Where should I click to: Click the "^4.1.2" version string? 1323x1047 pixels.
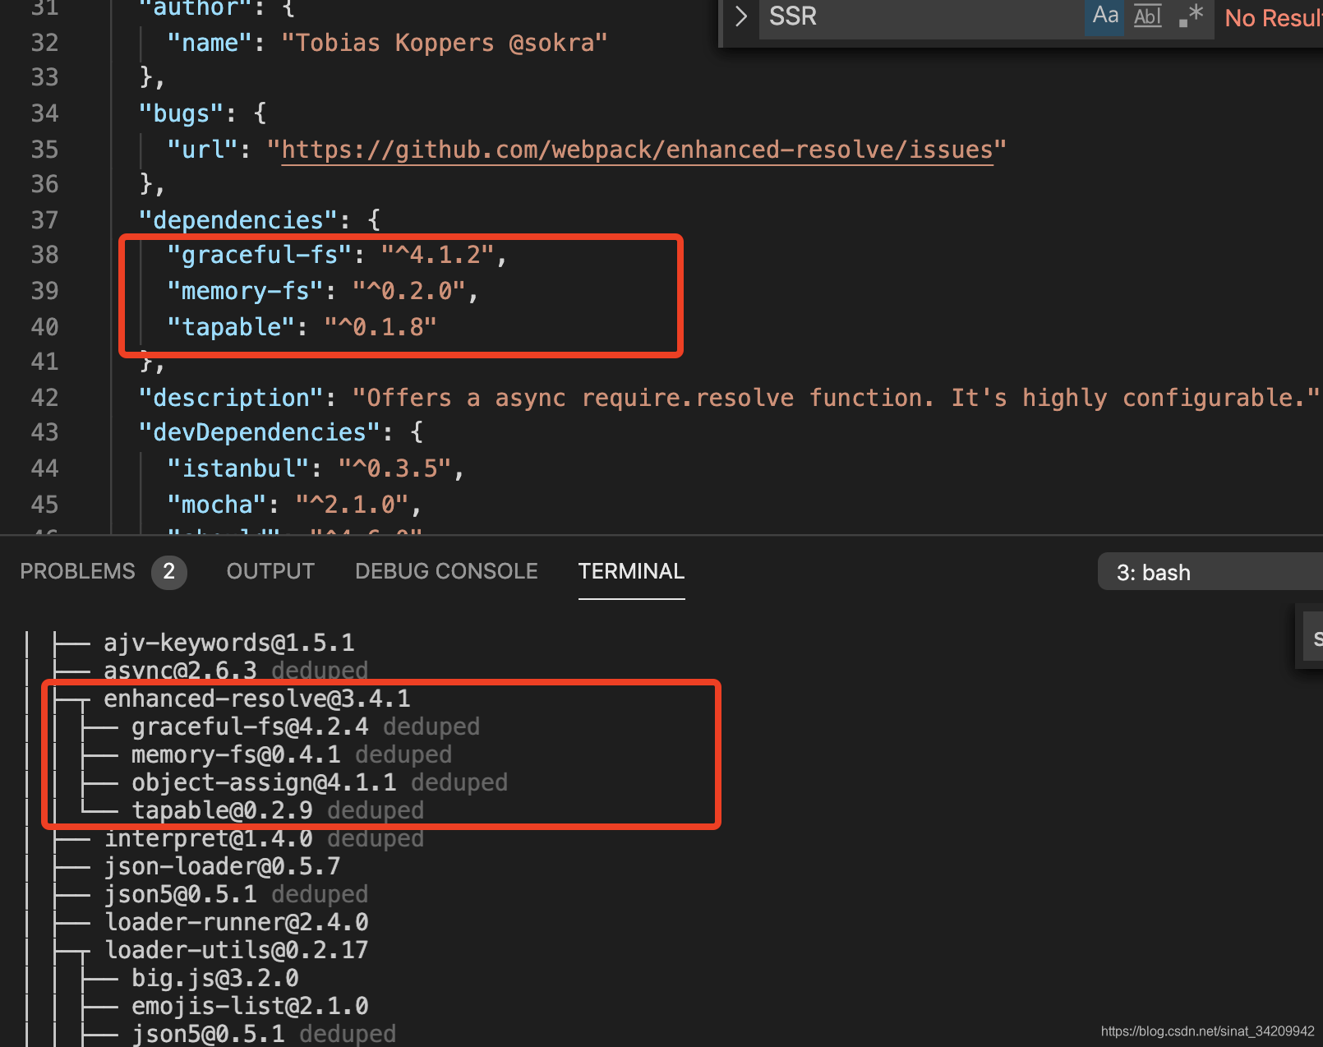pyautogui.click(x=438, y=256)
